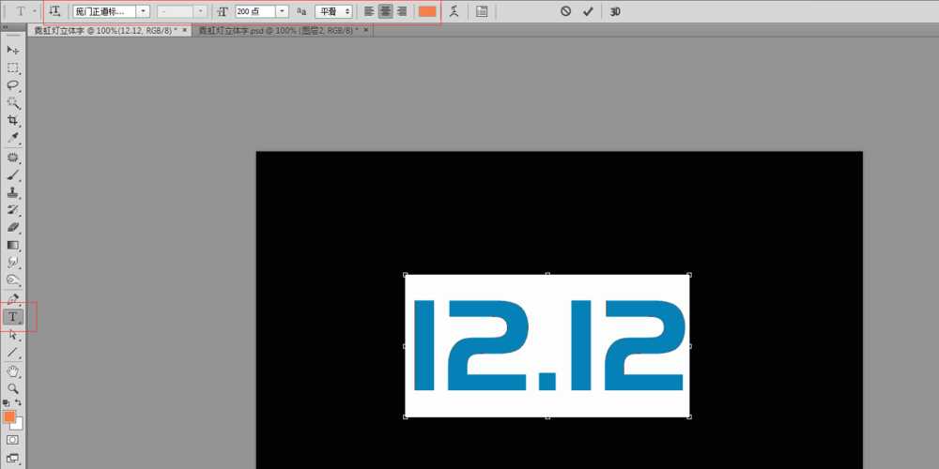Viewport: 939px width, 469px height.
Task: Commit the text edit with checkmark
Action: coord(588,11)
